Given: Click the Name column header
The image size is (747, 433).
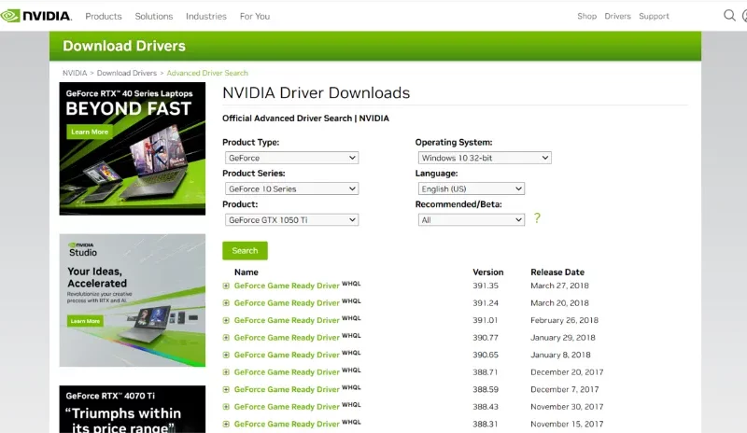Looking at the screenshot, I should point(247,272).
